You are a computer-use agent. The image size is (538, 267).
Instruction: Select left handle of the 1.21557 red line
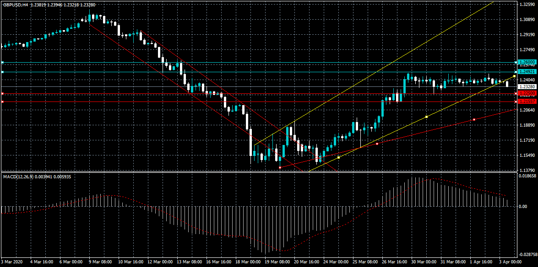click(x=2, y=102)
